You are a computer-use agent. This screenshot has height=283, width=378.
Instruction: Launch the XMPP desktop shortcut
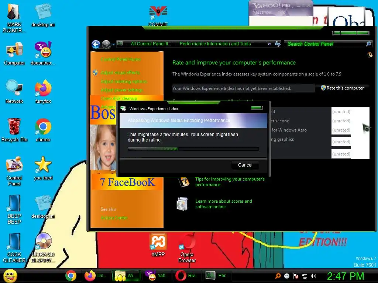coord(158,245)
